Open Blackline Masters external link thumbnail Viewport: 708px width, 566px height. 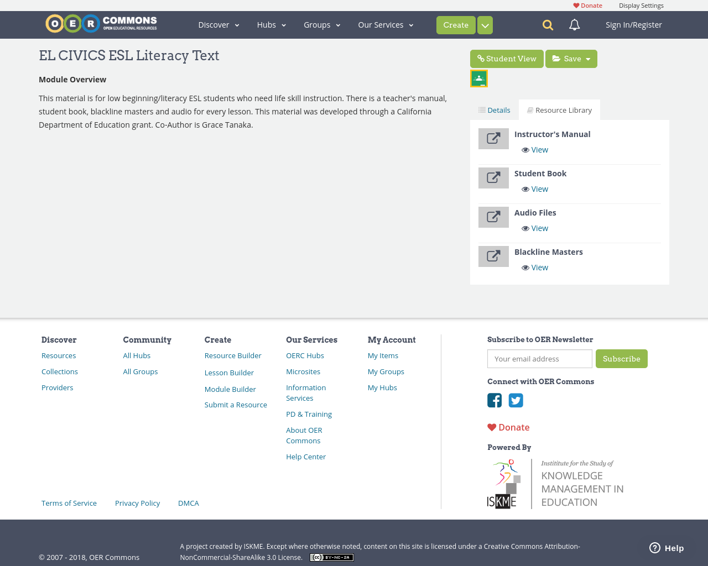[493, 256]
